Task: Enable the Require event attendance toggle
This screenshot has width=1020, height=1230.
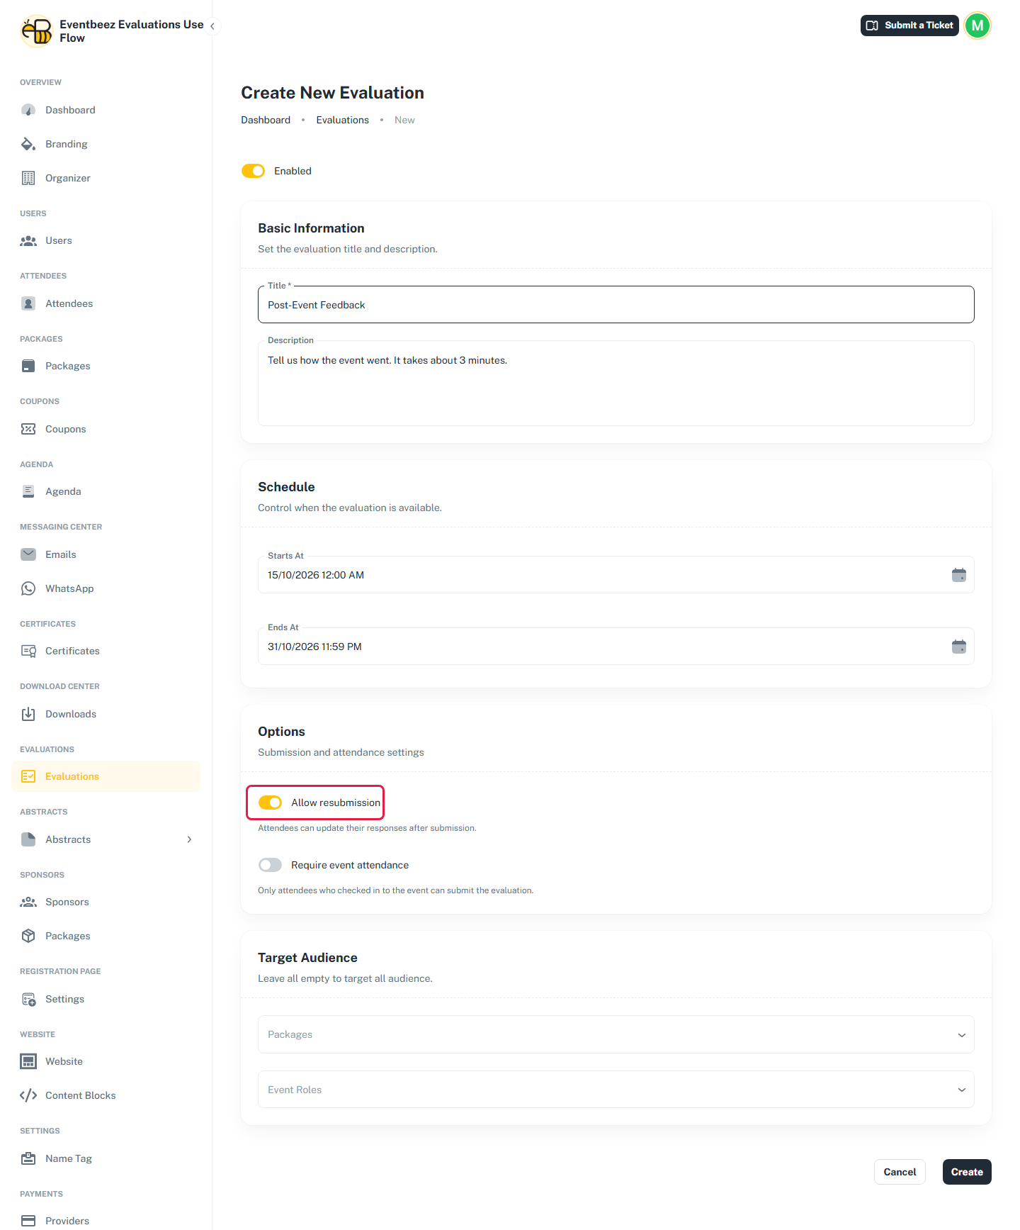Action: (x=270, y=865)
